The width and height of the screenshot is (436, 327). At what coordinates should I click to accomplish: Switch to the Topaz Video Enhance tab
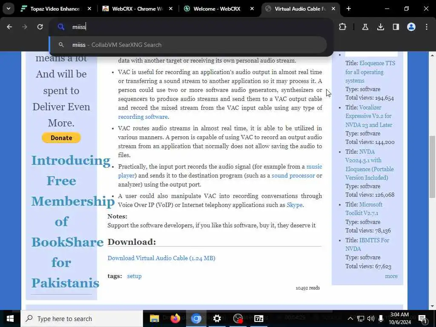coord(55,9)
